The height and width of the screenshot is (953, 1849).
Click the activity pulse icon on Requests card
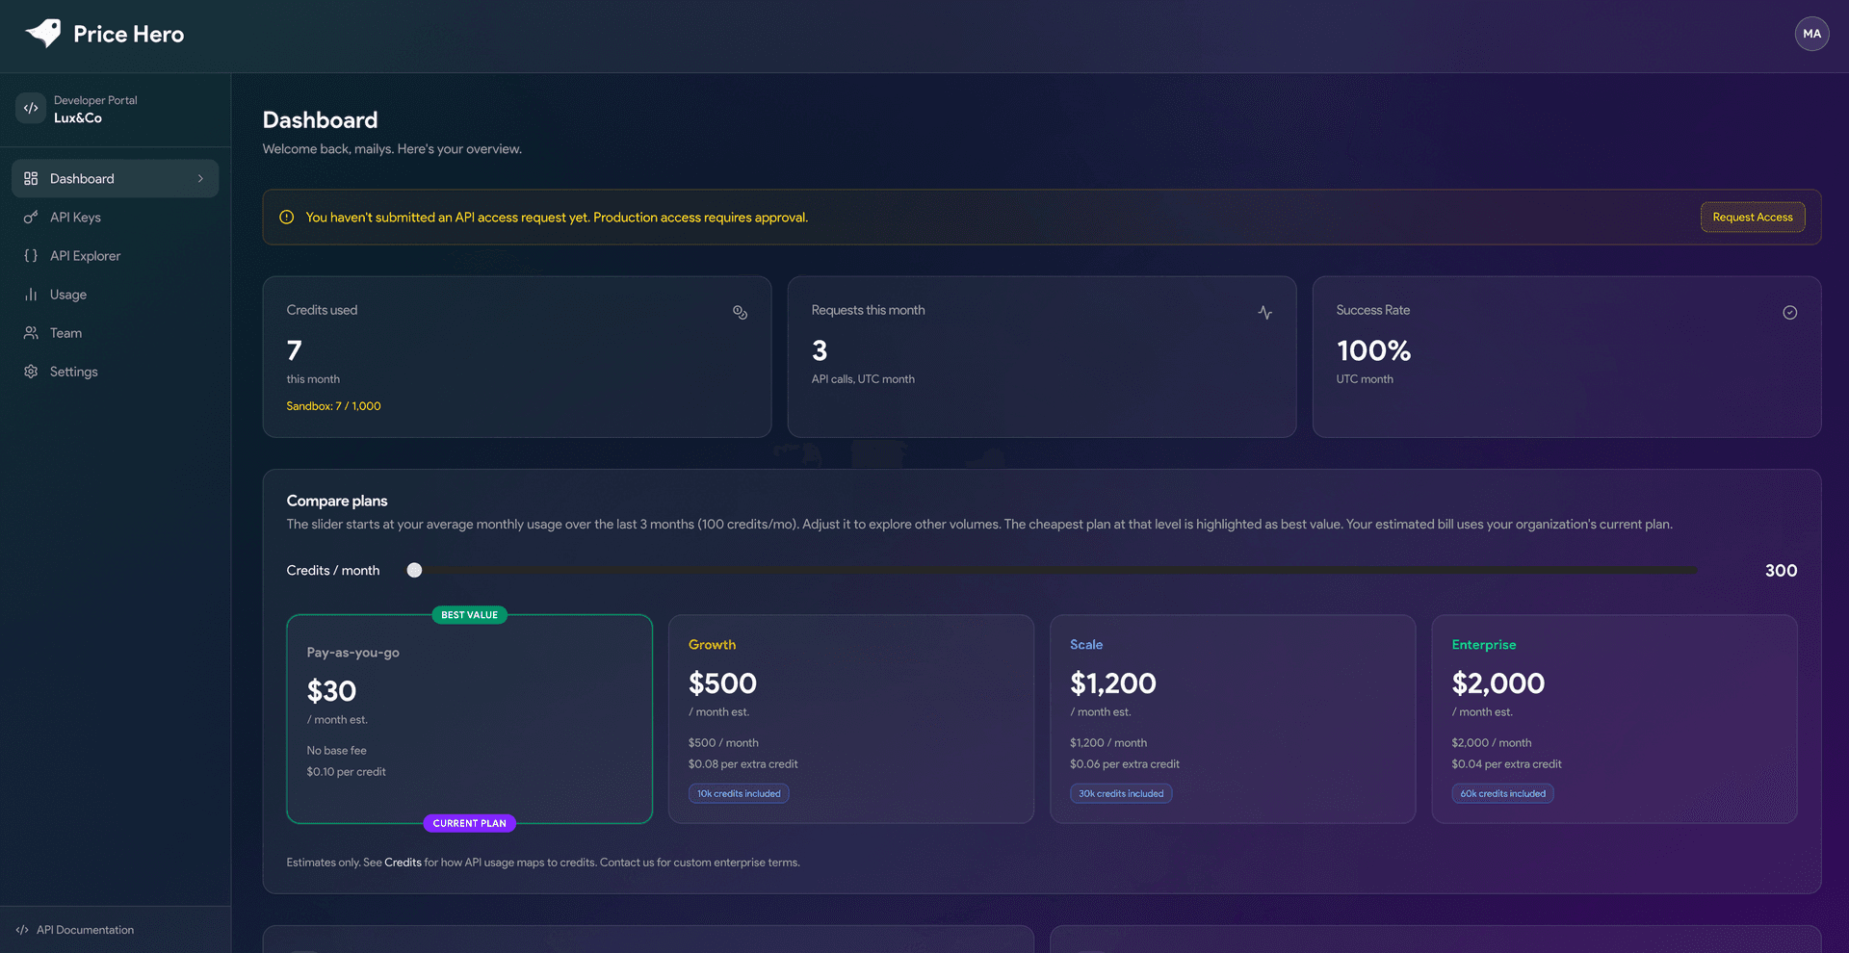coord(1264,312)
